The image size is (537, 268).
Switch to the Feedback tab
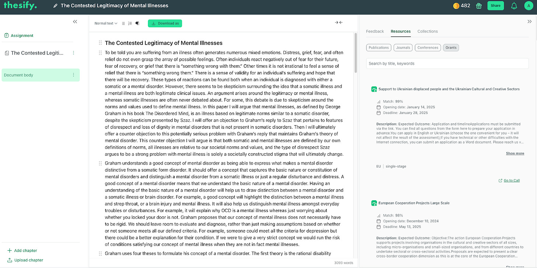click(375, 31)
